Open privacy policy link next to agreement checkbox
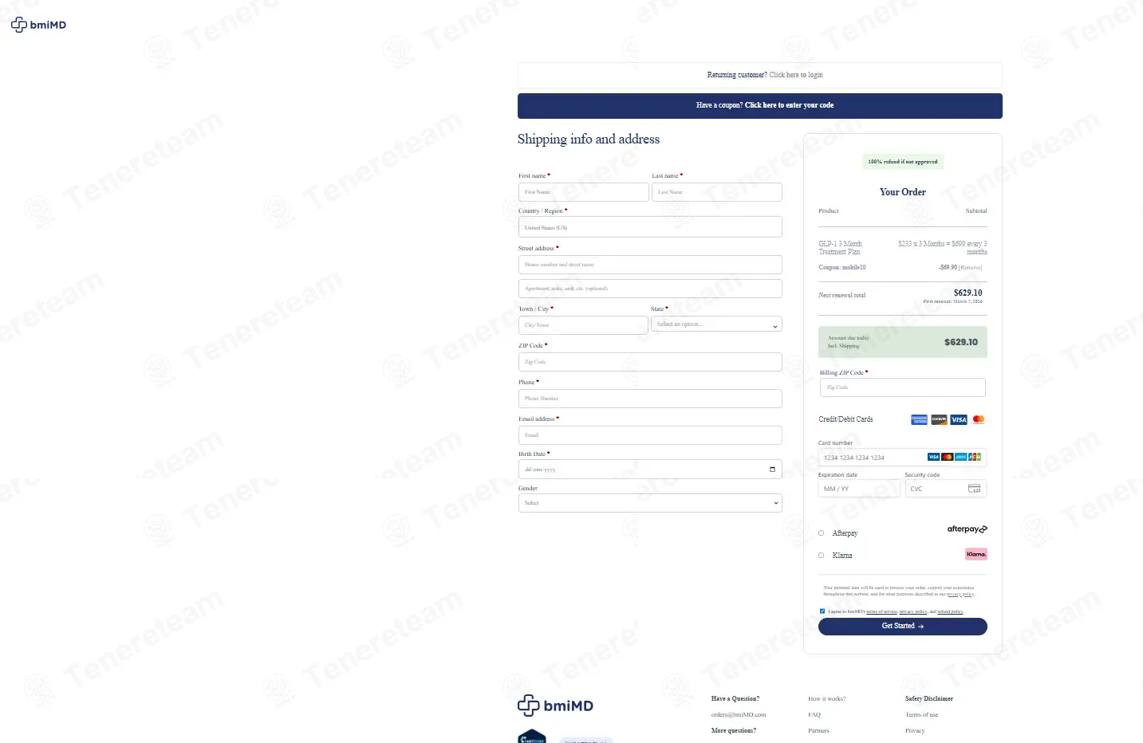The image size is (1143, 743). (913, 611)
